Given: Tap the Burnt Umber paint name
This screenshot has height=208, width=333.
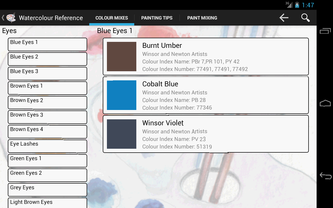Looking at the screenshot, I should 162,45.
